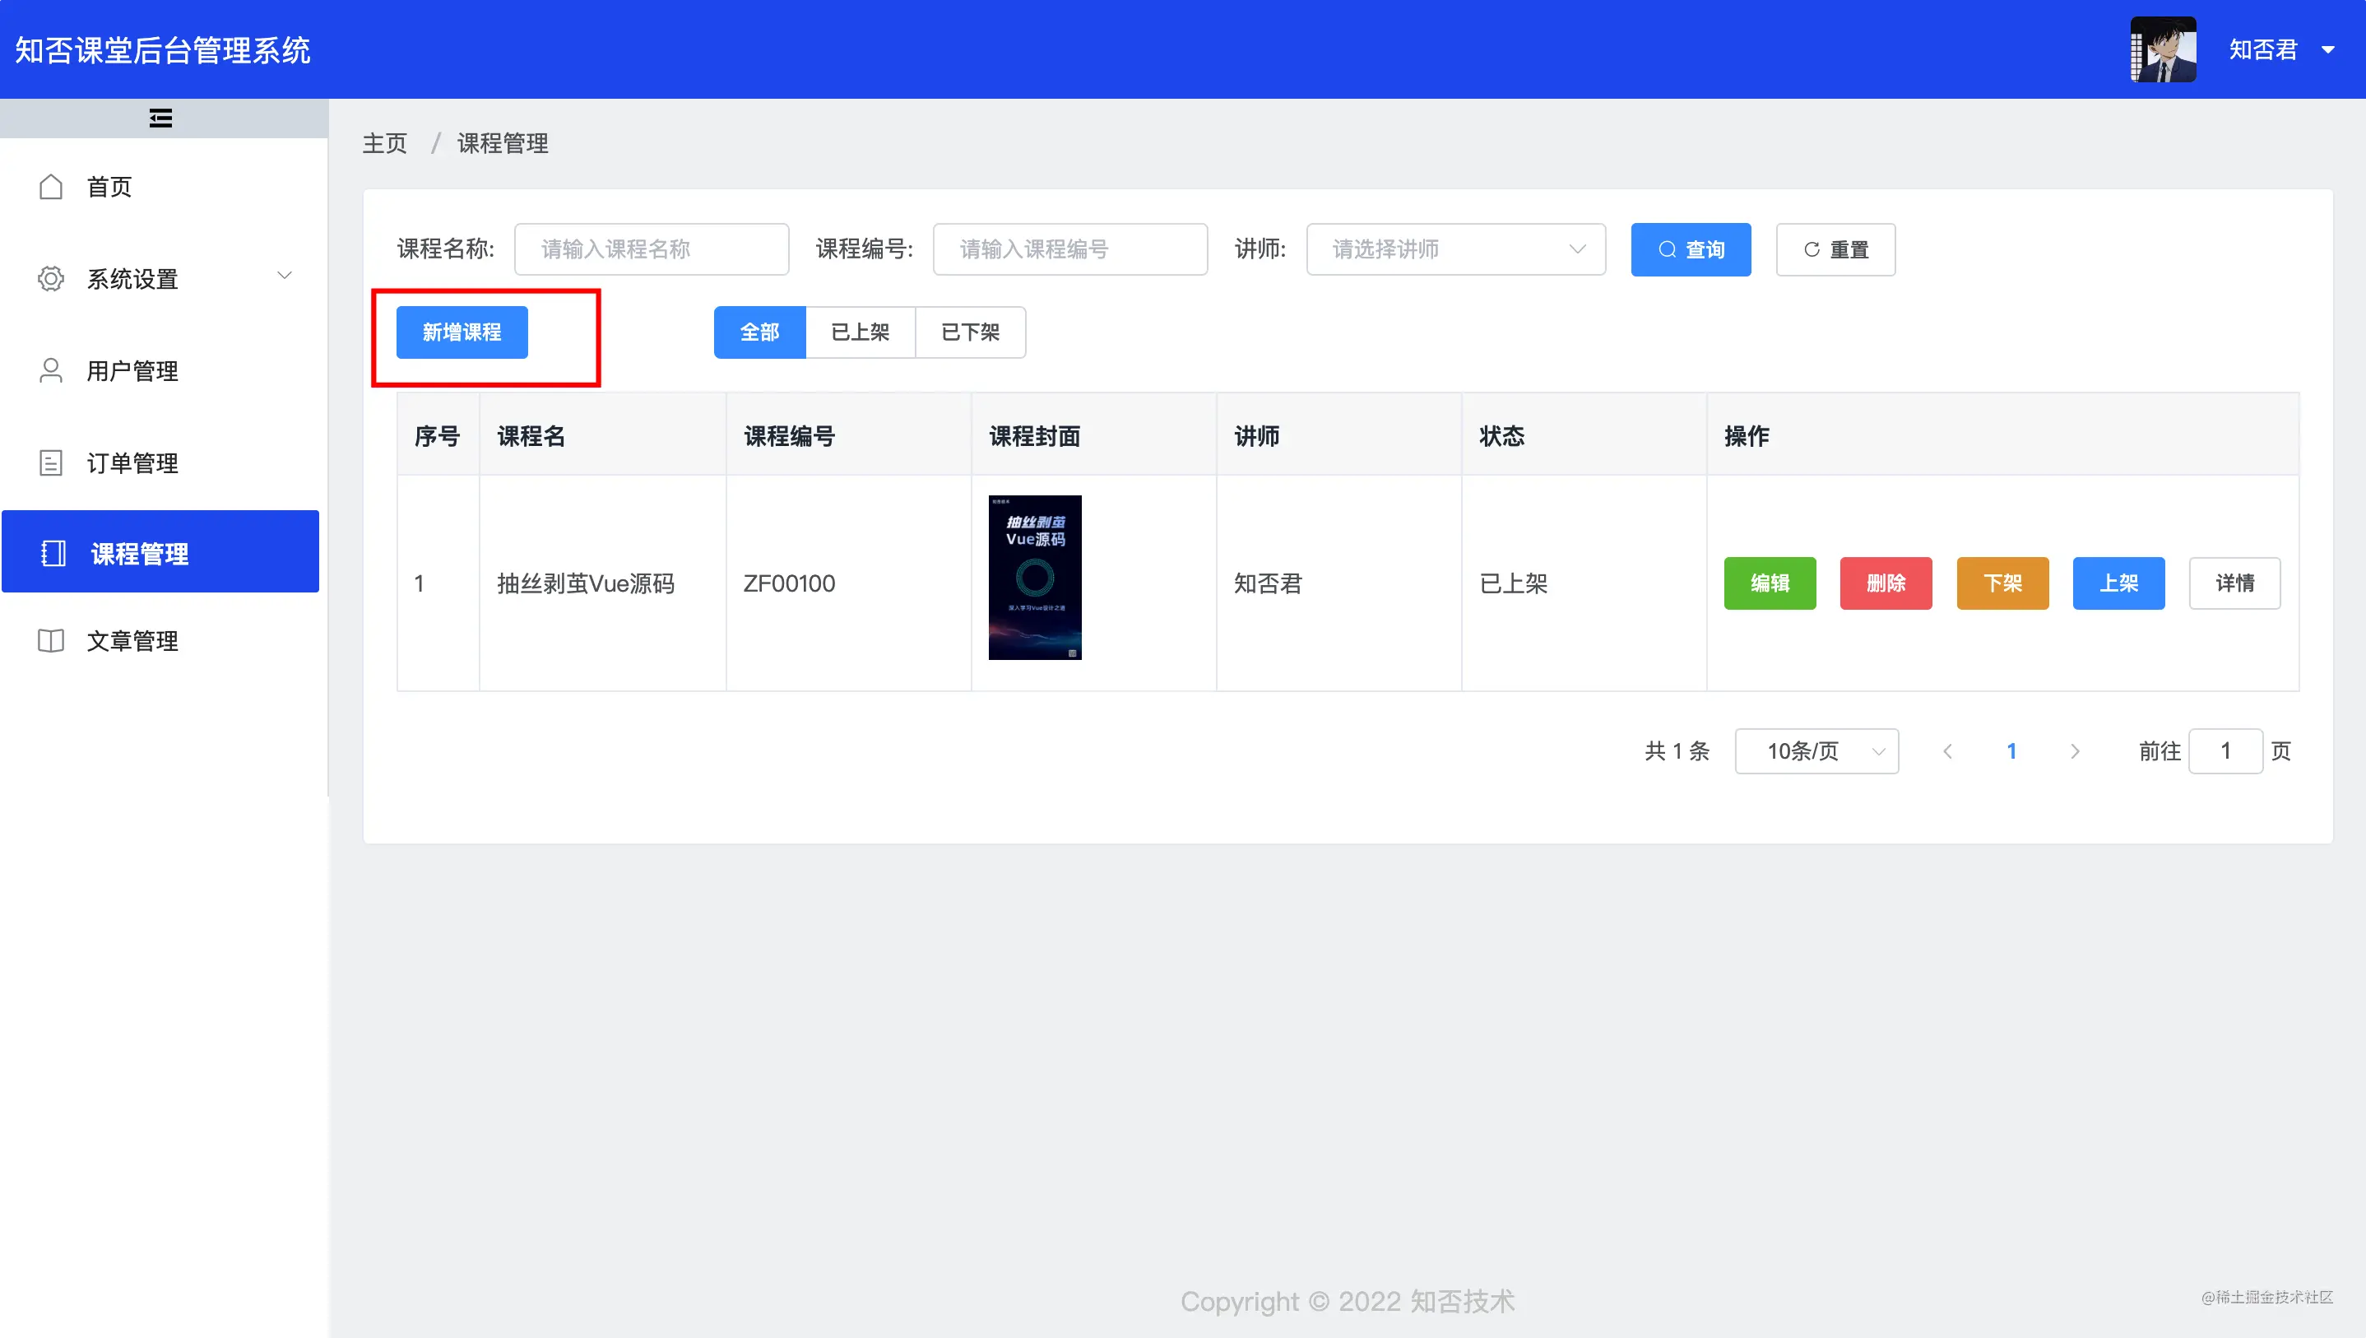Open the 抽丝剥茧Vue源码 course cover thumbnail
This screenshot has width=2366, height=1338.
tap(1034, 577)
